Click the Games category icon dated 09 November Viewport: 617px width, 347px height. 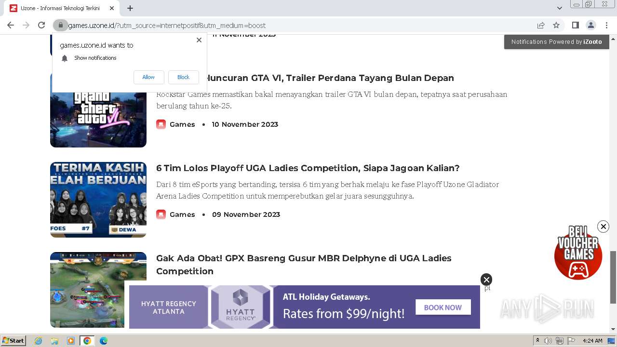(161, 214)
